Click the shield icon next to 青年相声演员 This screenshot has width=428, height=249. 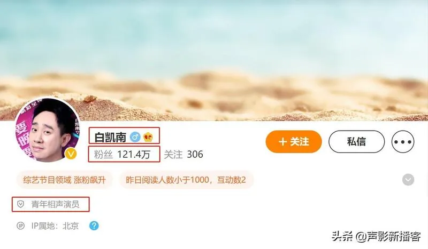[x=21, y=204]
